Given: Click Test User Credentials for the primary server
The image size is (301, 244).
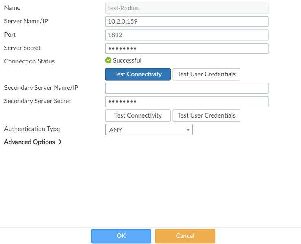Looking at the screenshot, I should [x=206, y=74].
